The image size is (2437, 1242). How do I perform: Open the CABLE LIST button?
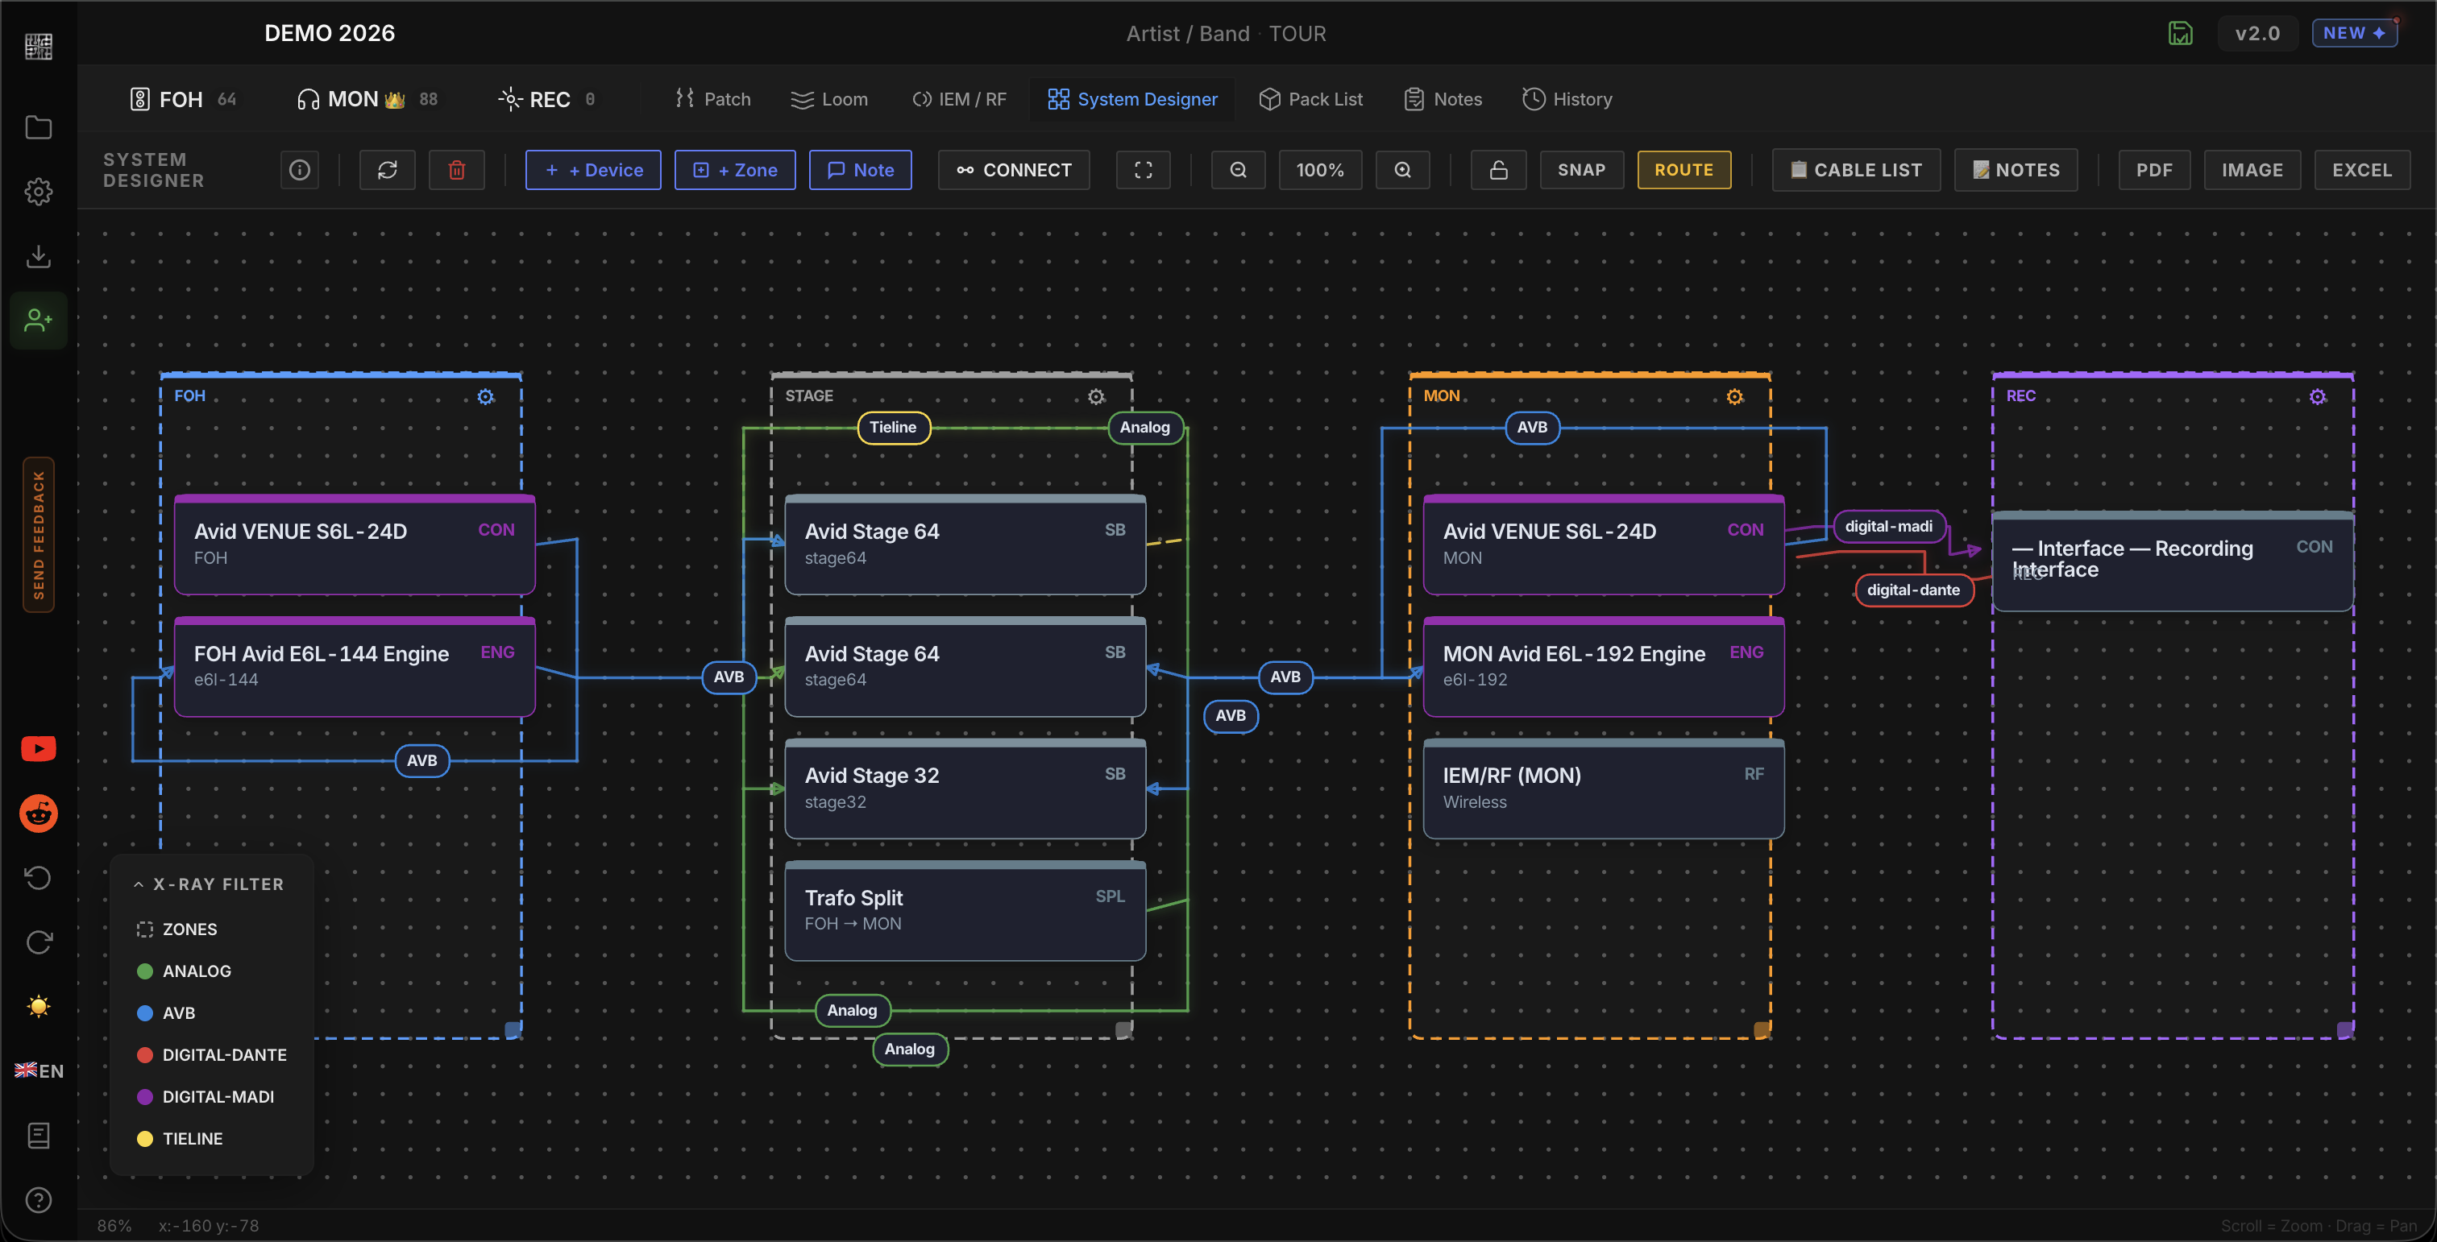coord(1856,170)
